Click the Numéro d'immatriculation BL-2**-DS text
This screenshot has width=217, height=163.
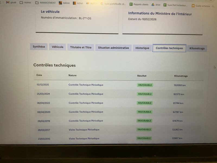click(x=66, y=18)
